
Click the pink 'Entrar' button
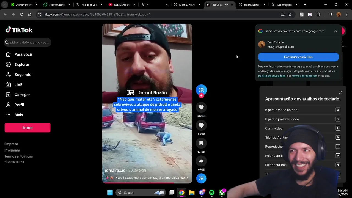pos(28,128)
